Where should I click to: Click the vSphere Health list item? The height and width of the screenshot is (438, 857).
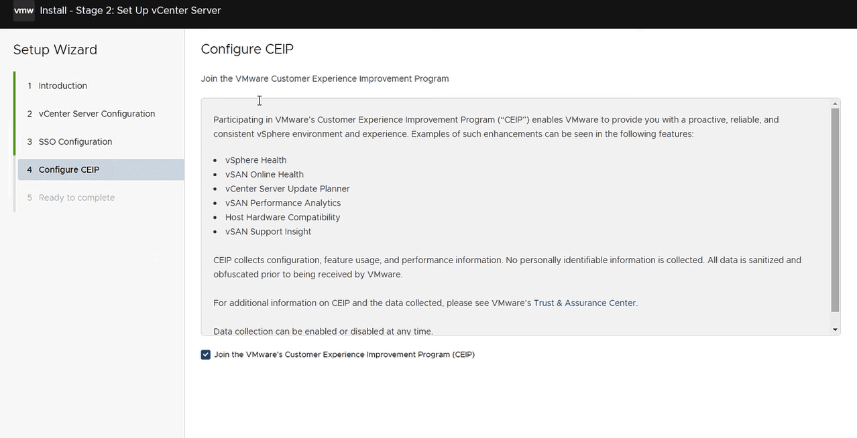pyautogui.click(x=255, y=160)
